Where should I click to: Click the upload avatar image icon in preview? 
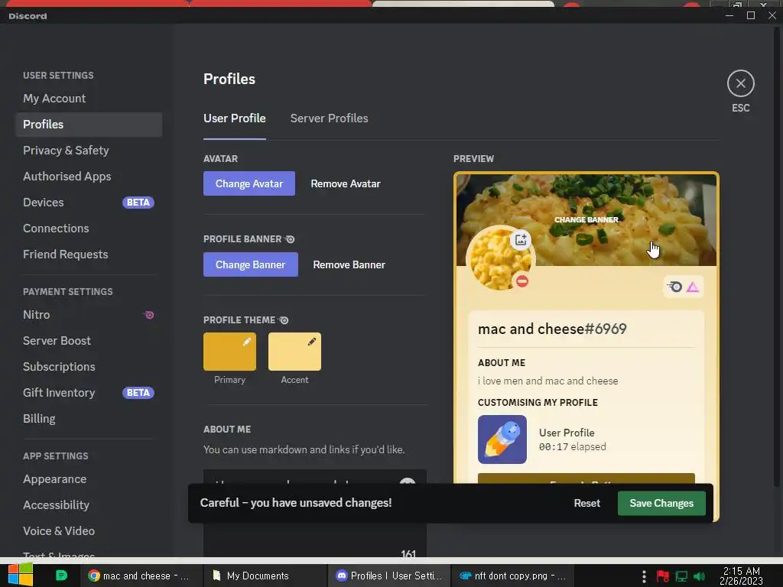coord(520,239)
